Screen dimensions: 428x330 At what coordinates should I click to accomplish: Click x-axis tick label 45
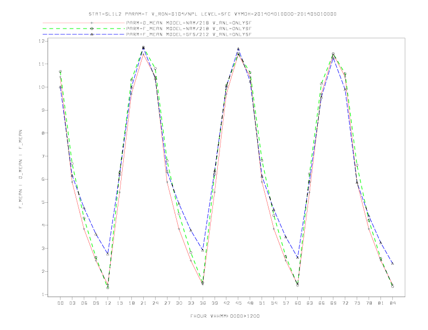(x=238, y=303)
